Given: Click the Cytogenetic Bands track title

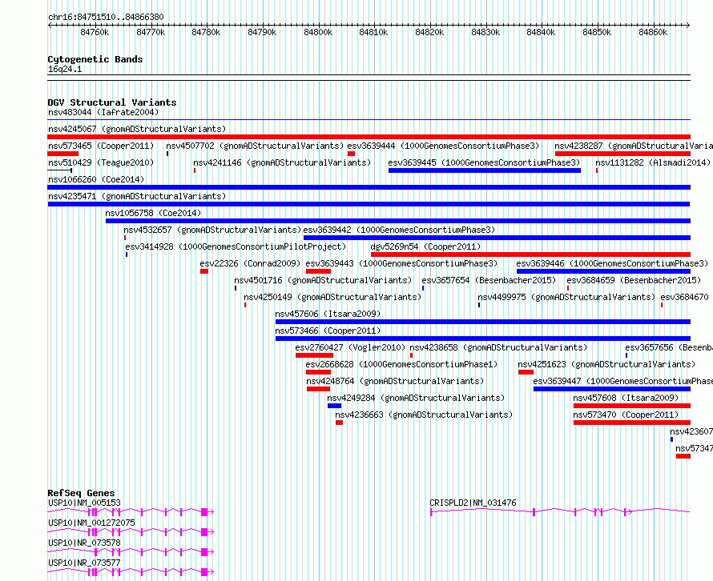Looking at the screenshot, I should point(95,59).
